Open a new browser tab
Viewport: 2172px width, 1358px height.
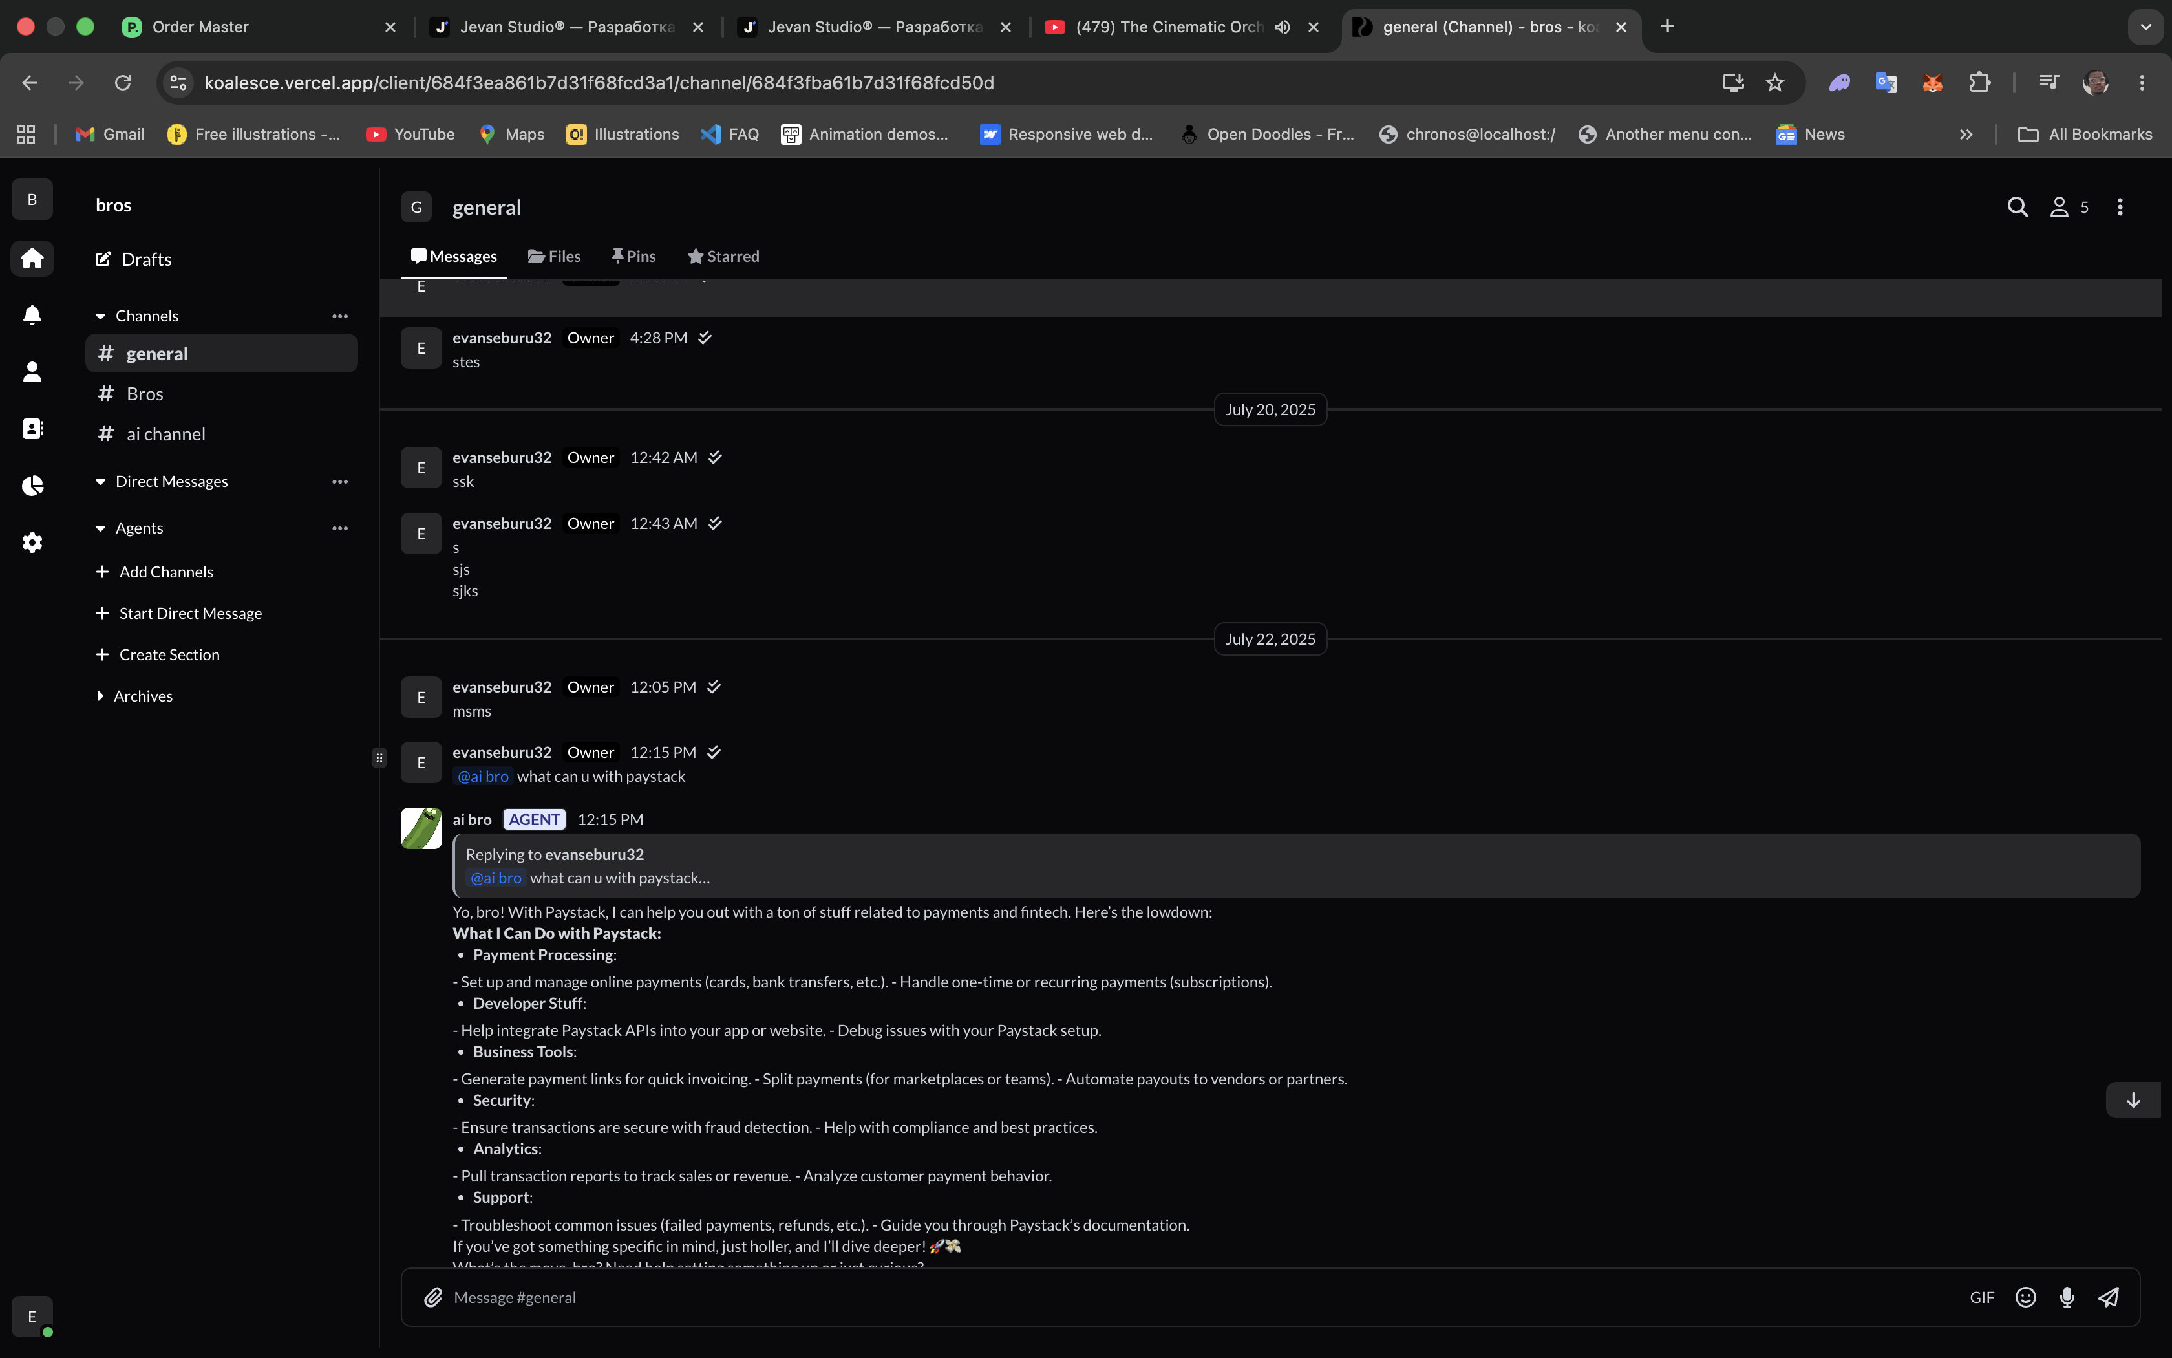pos(1668,27)
